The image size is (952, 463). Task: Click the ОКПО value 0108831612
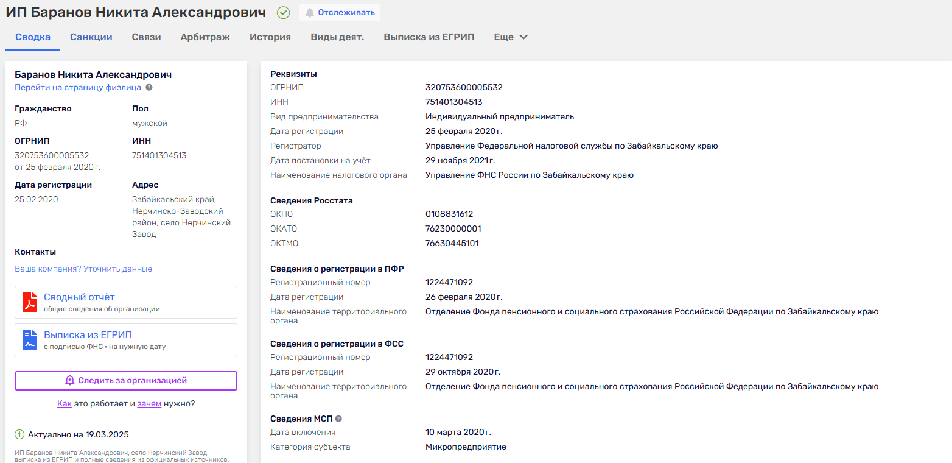click(x=449, y=214)
